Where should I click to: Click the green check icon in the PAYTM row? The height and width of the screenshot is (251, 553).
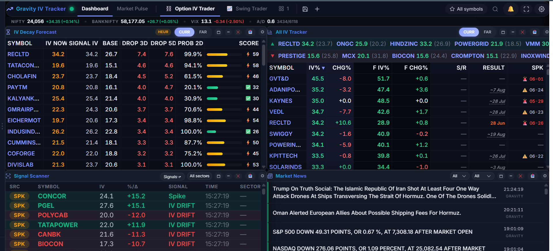[x=248, y=87]
